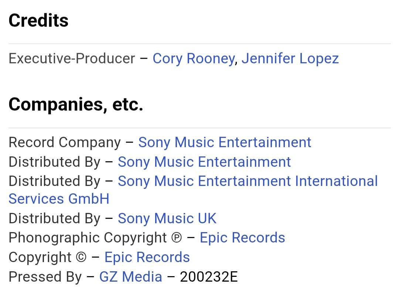Click Distributed By label directly below Record Company

click(x=54, y=162)
